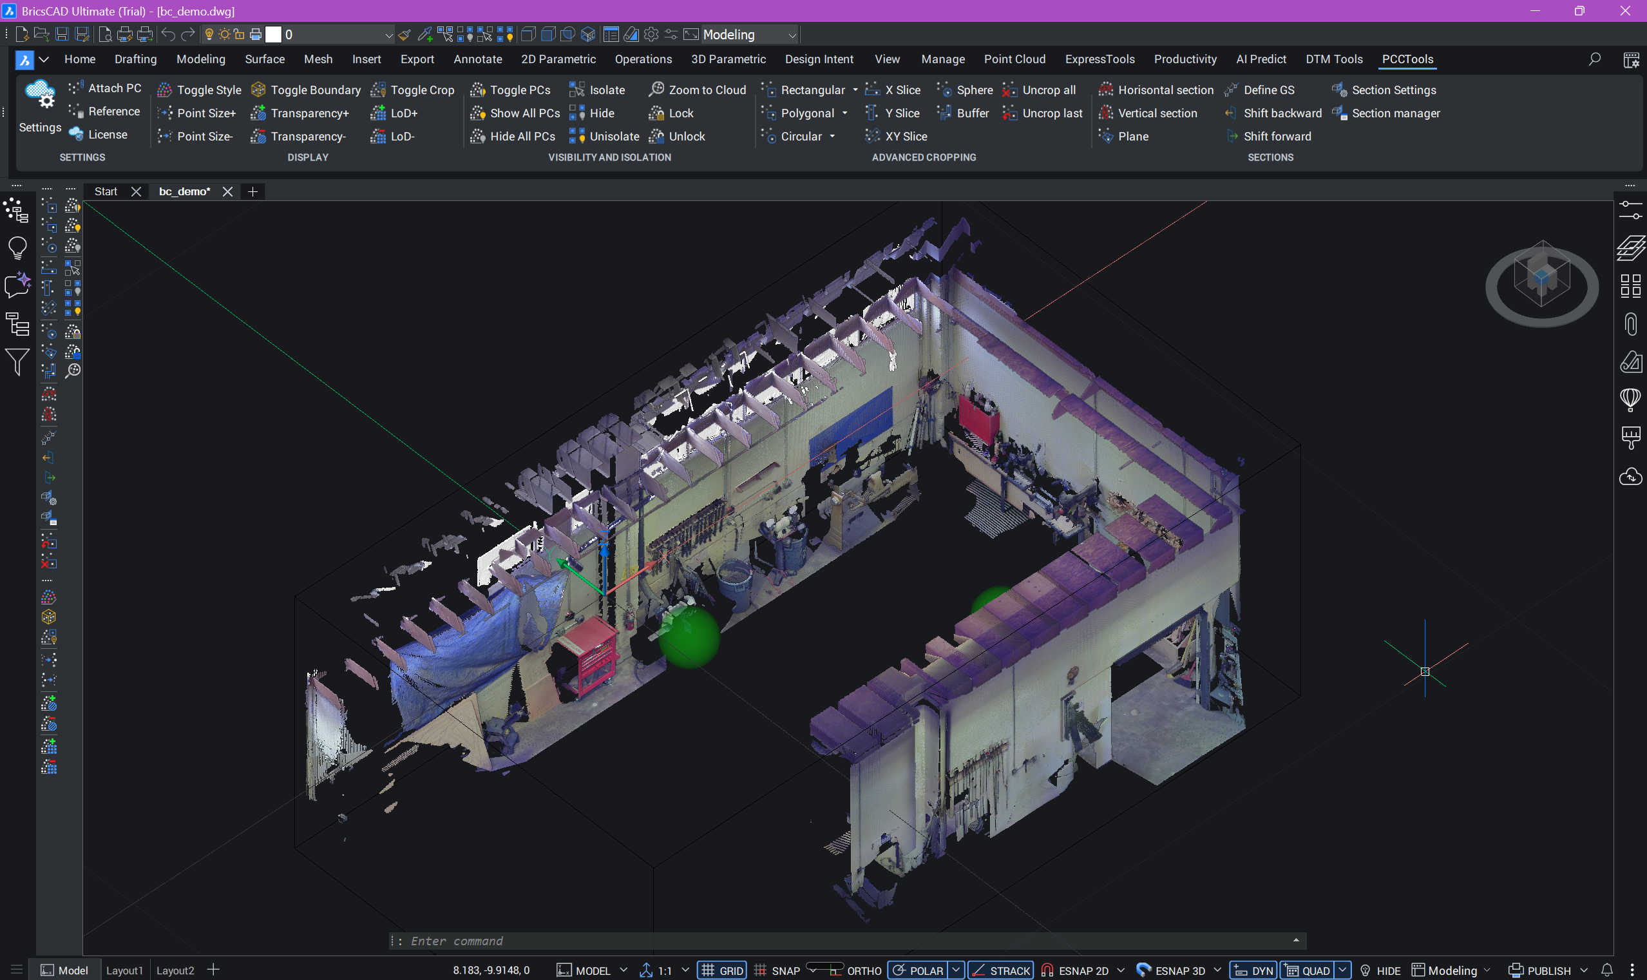Expand Circular crop dropdown arrow

point(832,136)
